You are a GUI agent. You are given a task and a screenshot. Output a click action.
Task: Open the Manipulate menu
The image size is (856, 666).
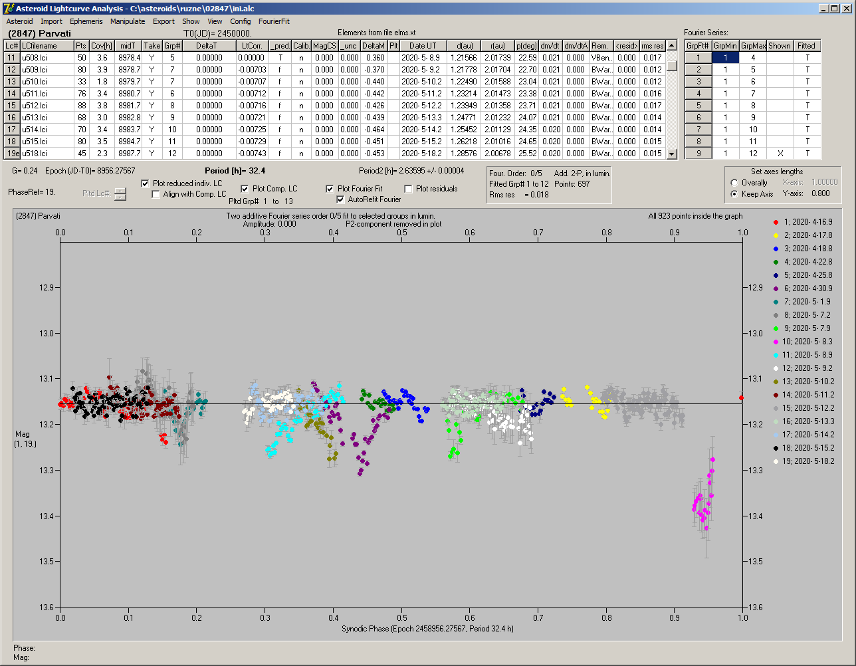click(x=128, y=21)
